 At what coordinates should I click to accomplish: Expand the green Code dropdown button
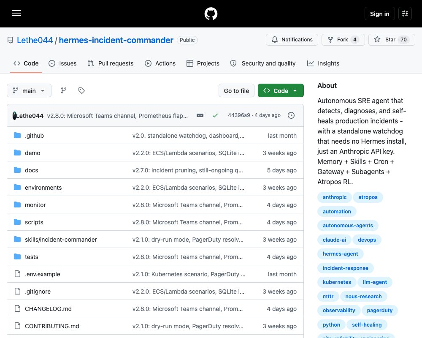[281, 90]
